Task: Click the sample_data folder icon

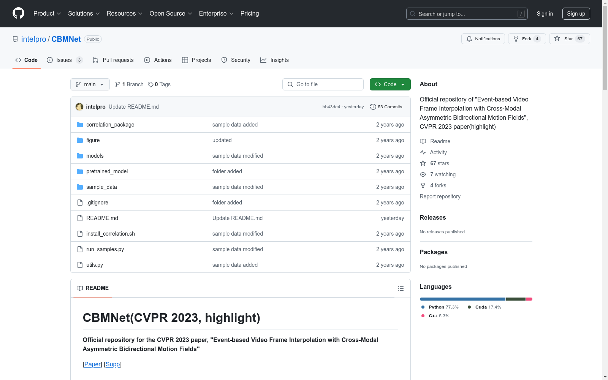Action: (x=80, y=187)
